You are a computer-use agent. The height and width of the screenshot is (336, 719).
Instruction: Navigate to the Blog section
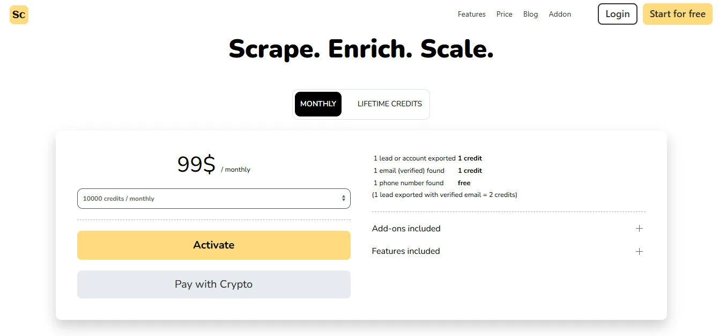click(530, 14)
